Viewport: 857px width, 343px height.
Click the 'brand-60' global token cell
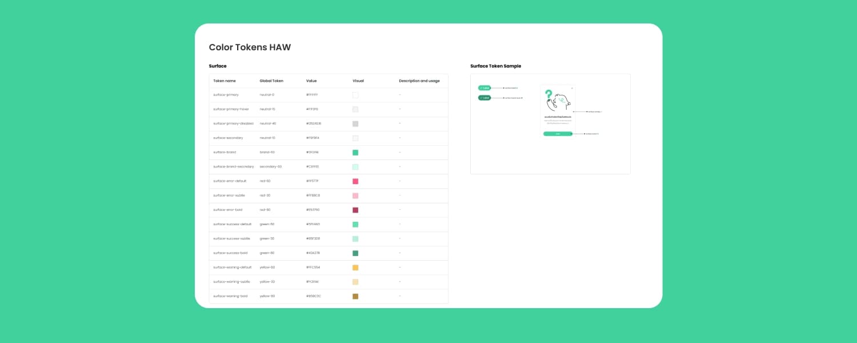(267, 153)
